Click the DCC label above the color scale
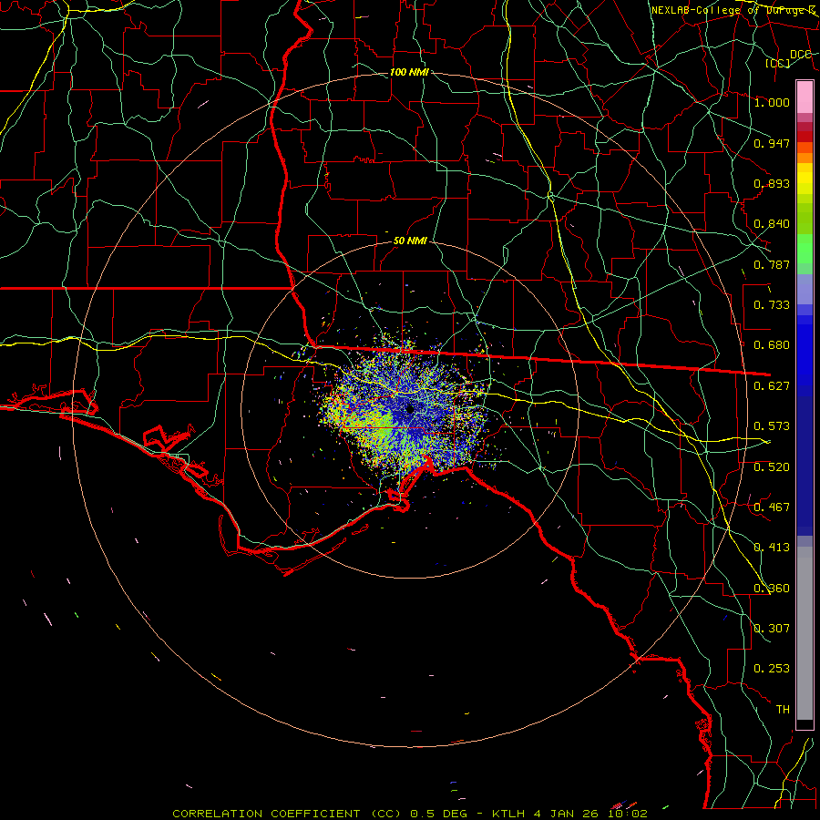Viewport: 820px width, 820px height. [x=801, y=55]
